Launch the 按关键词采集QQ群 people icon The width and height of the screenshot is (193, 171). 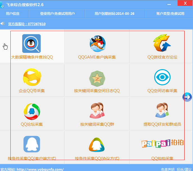tap(97, 111)
